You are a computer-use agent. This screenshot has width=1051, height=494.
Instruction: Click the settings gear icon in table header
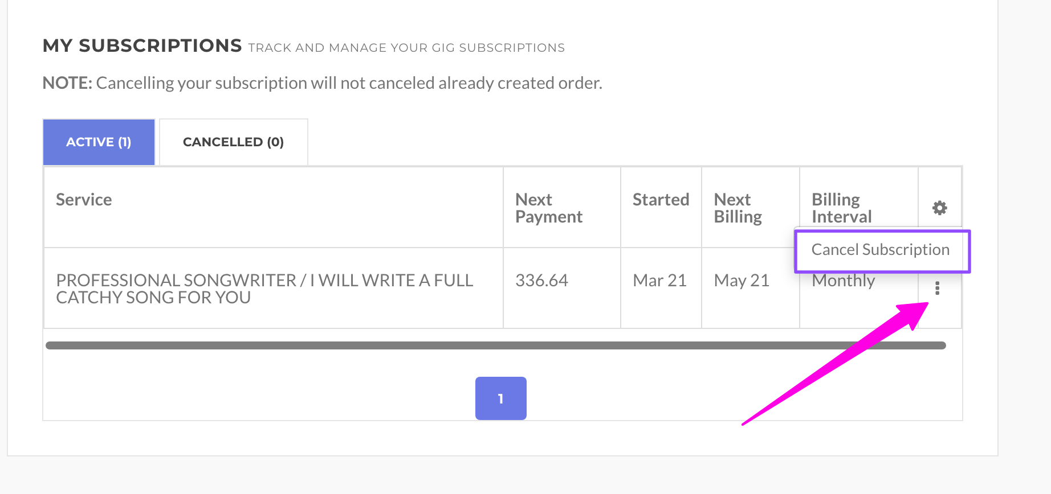click(939, 208)
